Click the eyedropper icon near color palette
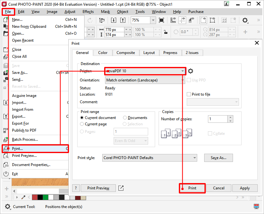264x214 pixels. pos(23,197)
